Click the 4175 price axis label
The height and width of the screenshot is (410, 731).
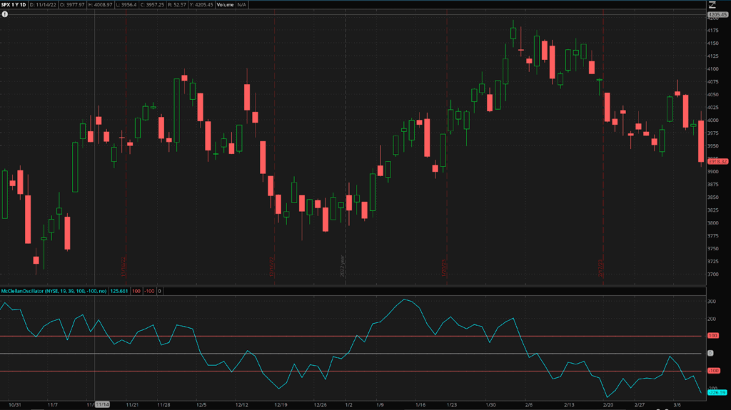pos(713,30)
